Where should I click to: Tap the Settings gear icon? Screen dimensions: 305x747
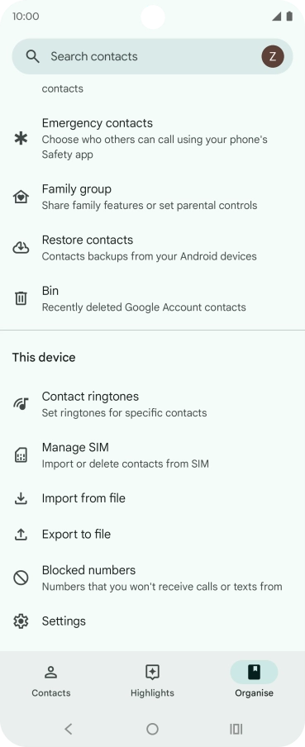click(x=21, y=621)
